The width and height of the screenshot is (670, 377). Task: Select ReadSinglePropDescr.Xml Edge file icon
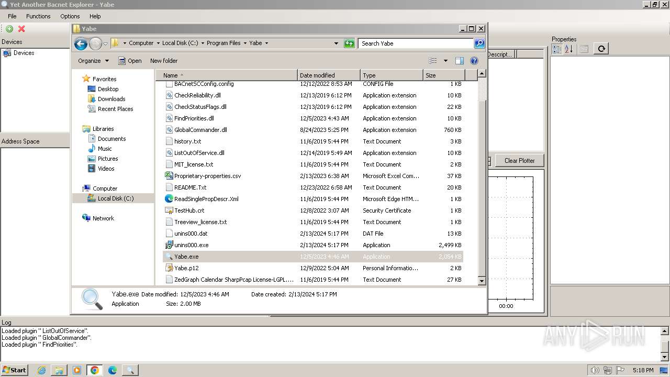[x=169, y=199]
